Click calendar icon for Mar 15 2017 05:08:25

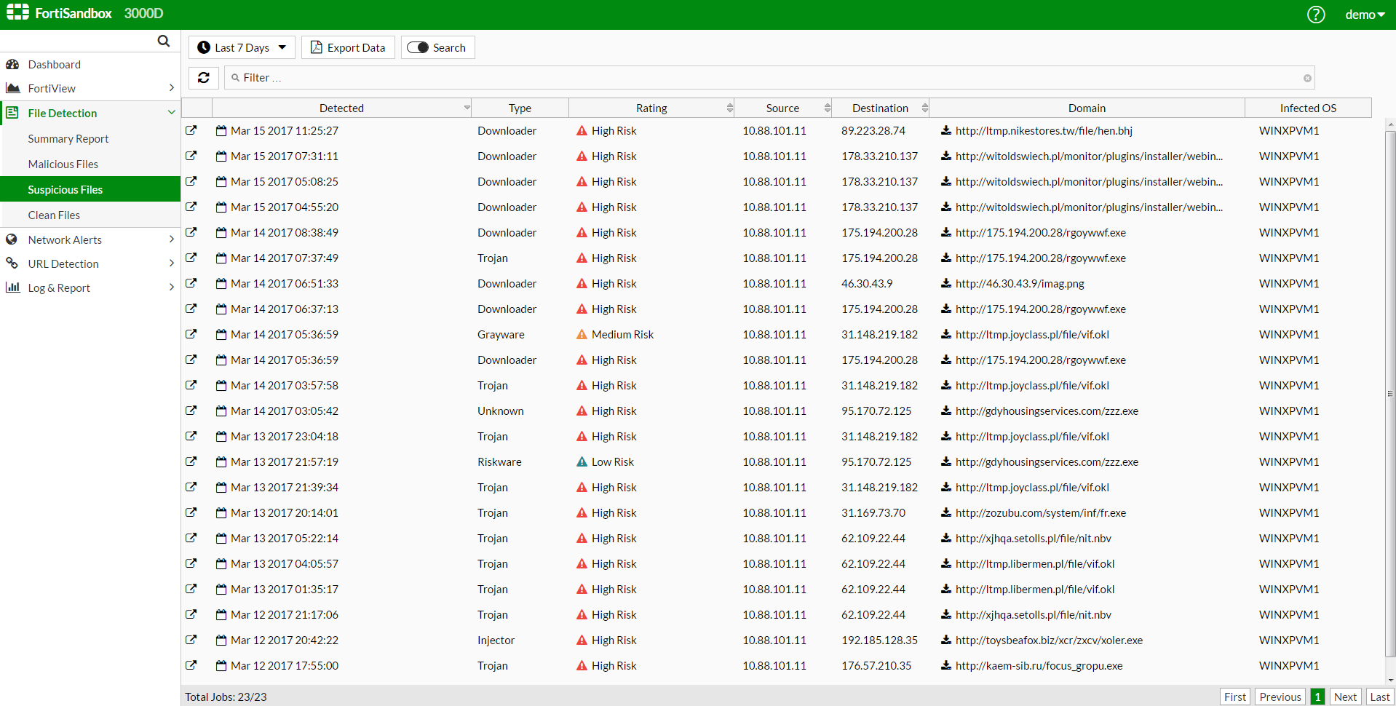click(x=221, y=181)
